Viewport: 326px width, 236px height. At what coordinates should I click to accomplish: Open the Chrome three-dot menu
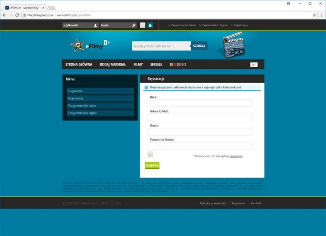pos(321,15)
